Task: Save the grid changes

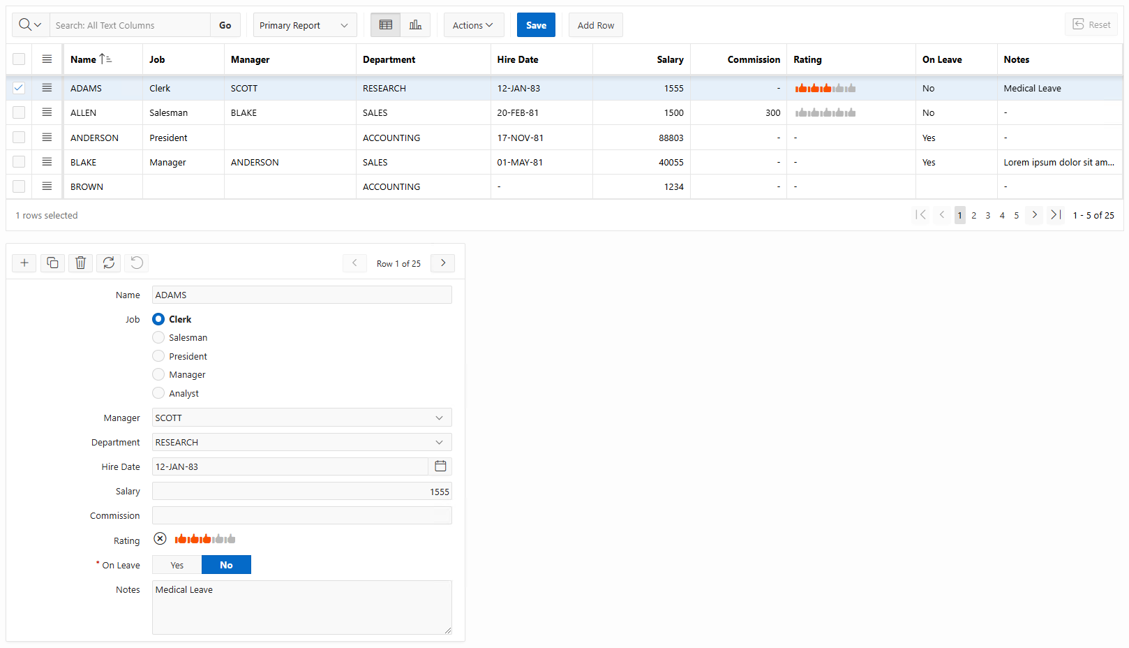Action: [536, 25]
